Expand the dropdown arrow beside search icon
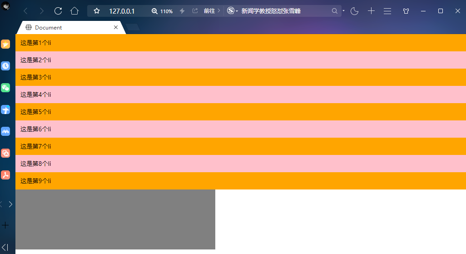Screen dimensions: 466x254 point(343,11)
